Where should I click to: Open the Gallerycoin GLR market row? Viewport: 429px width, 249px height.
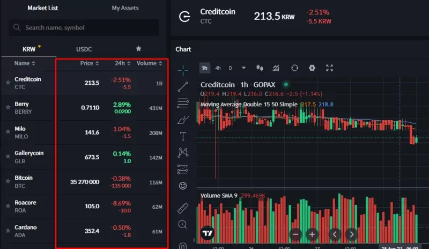point(84,157)
